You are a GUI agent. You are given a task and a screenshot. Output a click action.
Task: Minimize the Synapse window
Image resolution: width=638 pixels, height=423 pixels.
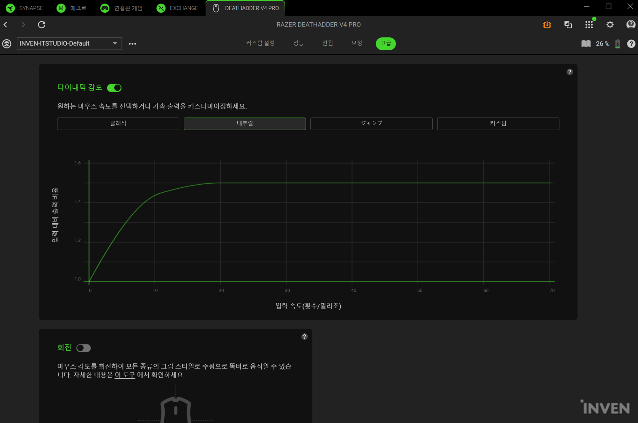pyautogui.click(x=587, y=7)
